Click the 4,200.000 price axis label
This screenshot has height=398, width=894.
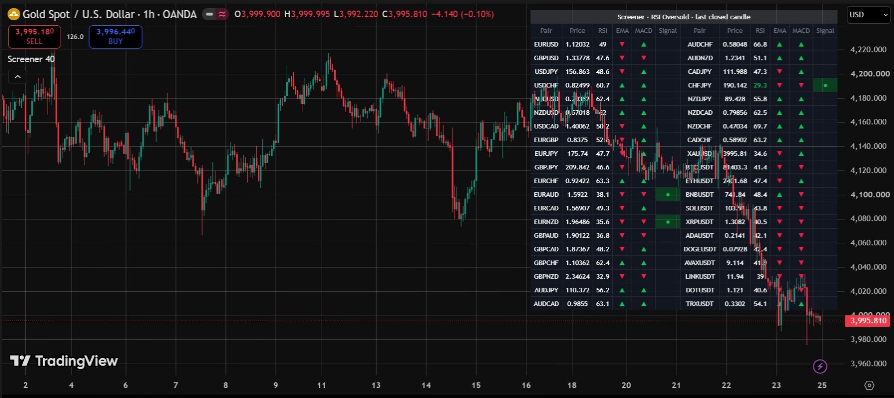[869, 74]
